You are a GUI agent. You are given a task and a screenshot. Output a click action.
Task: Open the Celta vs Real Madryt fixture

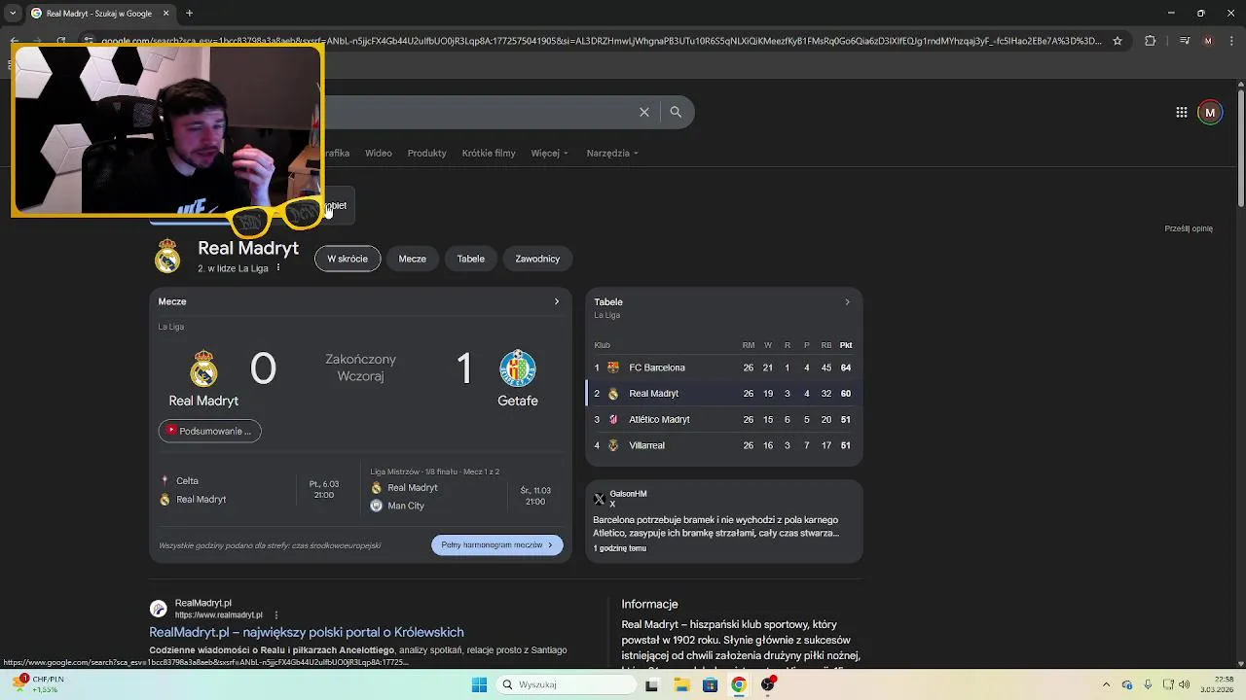coord(251,490)
